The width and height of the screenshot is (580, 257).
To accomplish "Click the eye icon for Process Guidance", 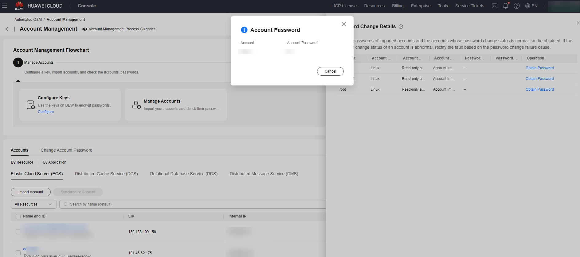I will pos(84,29).
